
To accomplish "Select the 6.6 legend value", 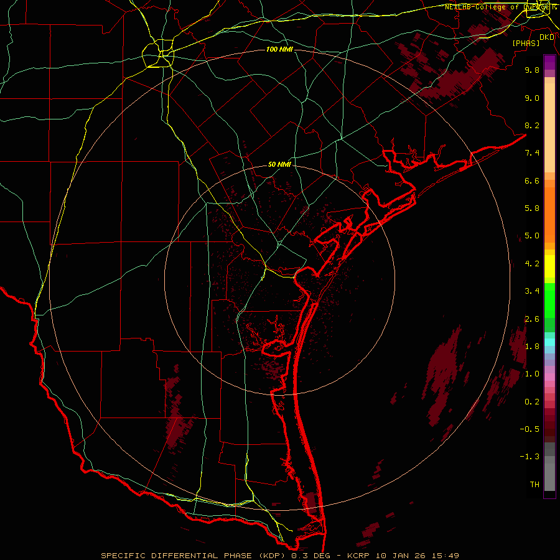I will (532, 180).
